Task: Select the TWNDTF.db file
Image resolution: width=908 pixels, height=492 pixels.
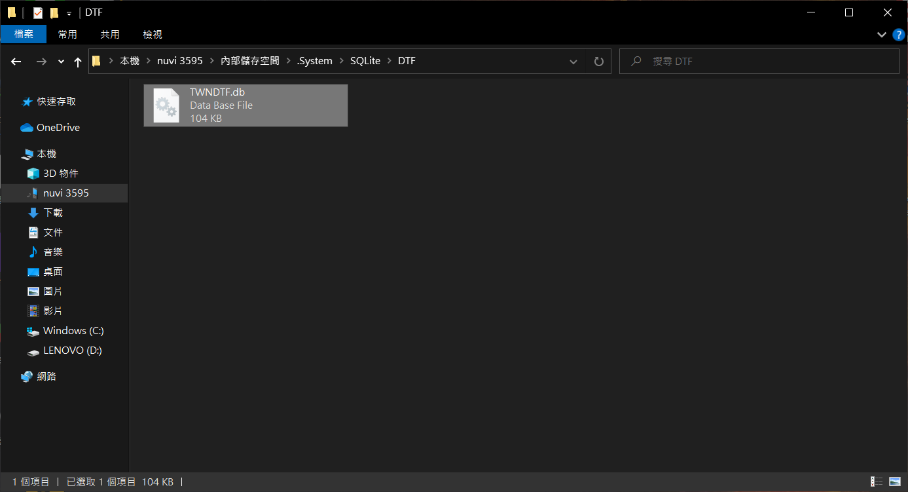Action: tap(245, 105)
